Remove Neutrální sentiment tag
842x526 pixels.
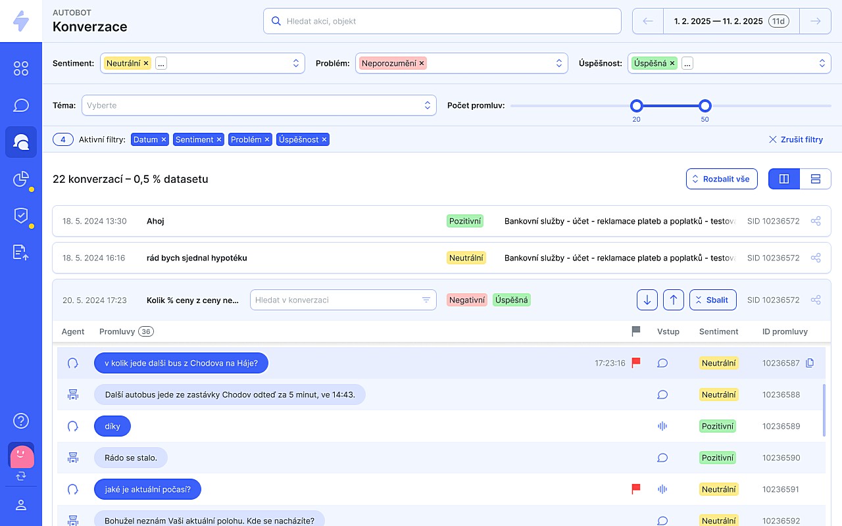pyautogui.click(x=146, y=63)
